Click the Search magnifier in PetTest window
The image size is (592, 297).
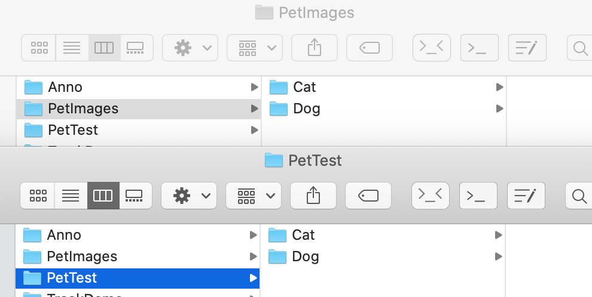coord(579,196)
